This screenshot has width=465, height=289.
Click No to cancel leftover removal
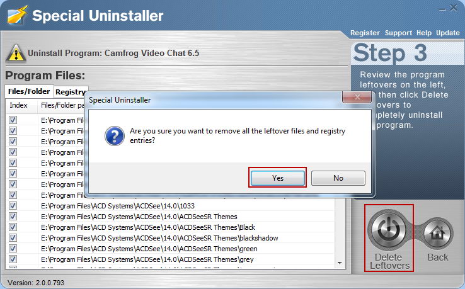(338, 178)
